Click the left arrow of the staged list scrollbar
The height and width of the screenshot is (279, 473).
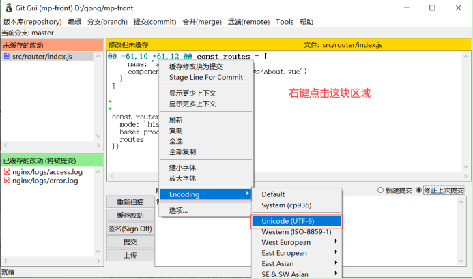5,261
